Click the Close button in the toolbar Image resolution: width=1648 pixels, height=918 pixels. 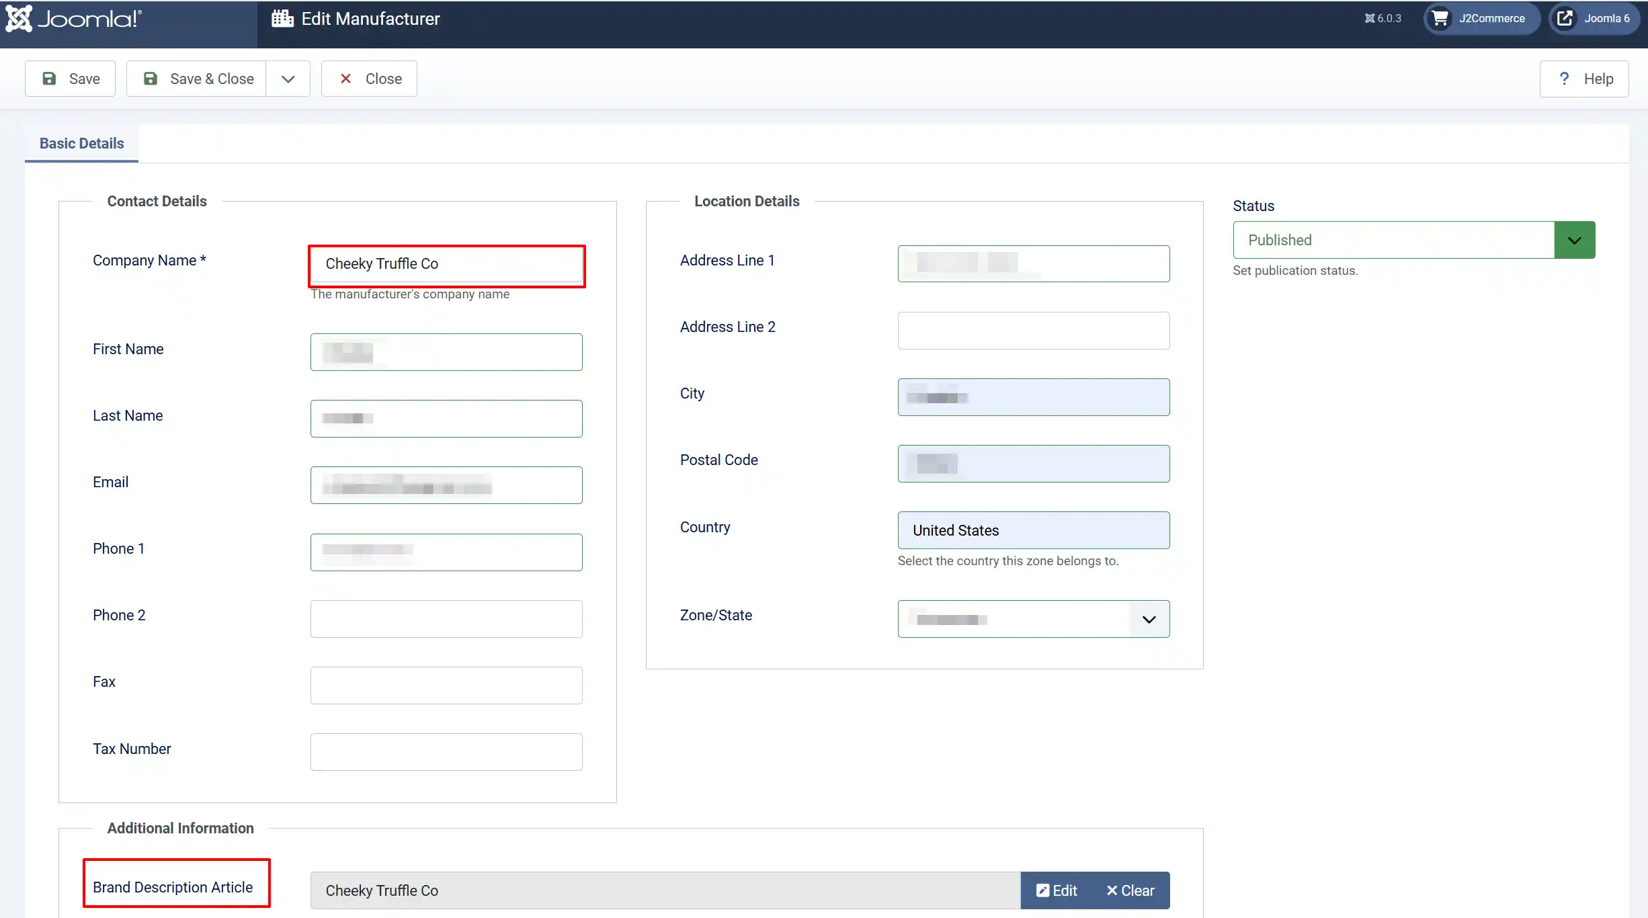pos(369,79)
